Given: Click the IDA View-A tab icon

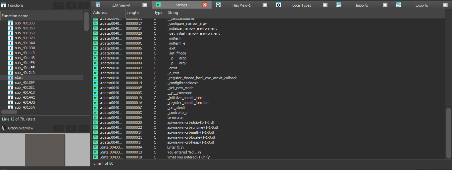Looking at the screenshot, I should click(x=98, y=5).
